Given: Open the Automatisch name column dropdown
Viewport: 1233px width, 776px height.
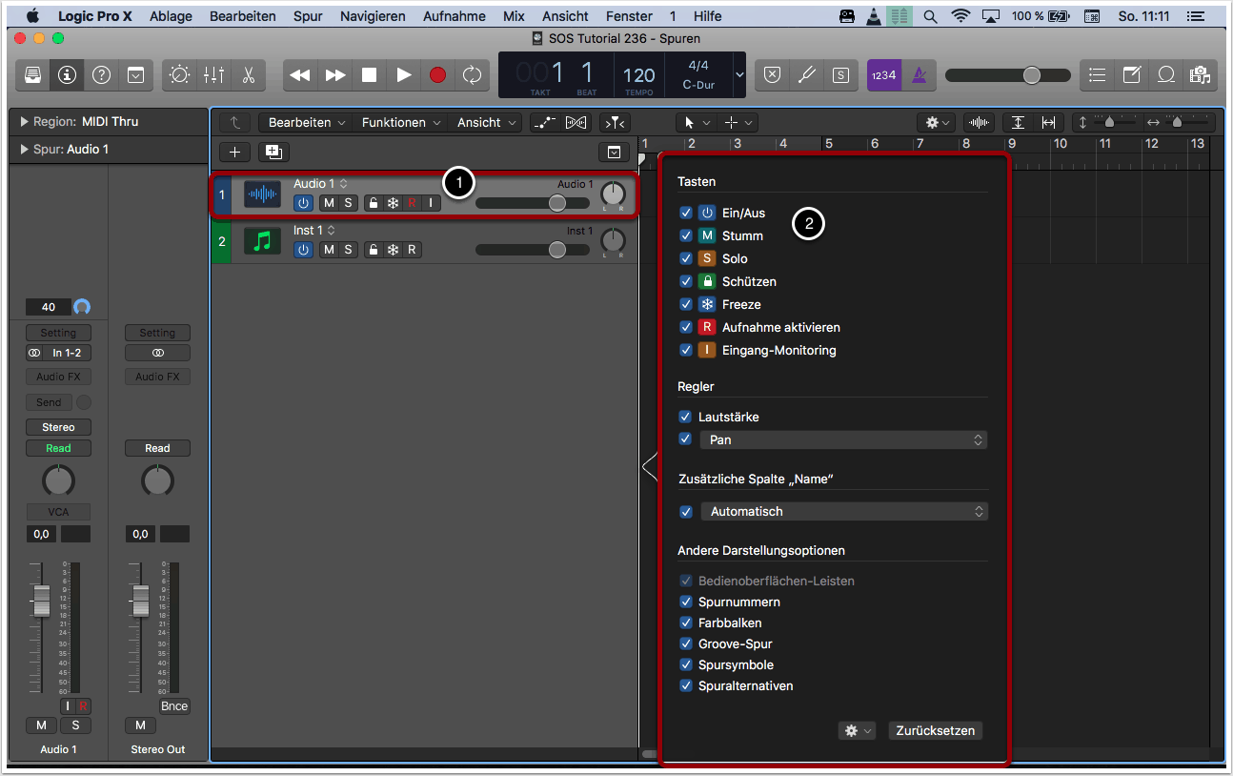Looking at the screenshot, I should pyautogui.click(x=843, y=511).
